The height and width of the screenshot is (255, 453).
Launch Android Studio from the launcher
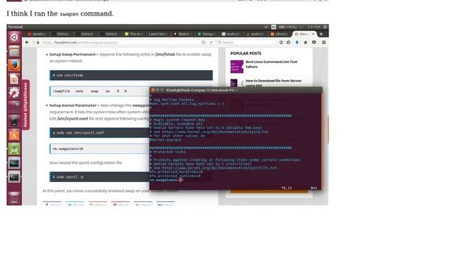pos(14,149)
